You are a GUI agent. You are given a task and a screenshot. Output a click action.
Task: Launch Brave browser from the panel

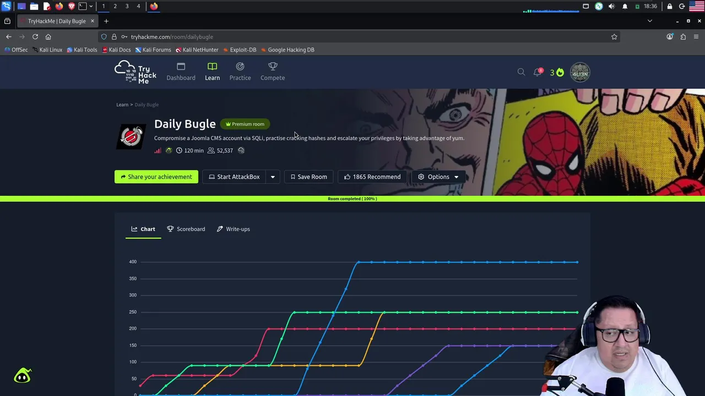coord(71,6)
